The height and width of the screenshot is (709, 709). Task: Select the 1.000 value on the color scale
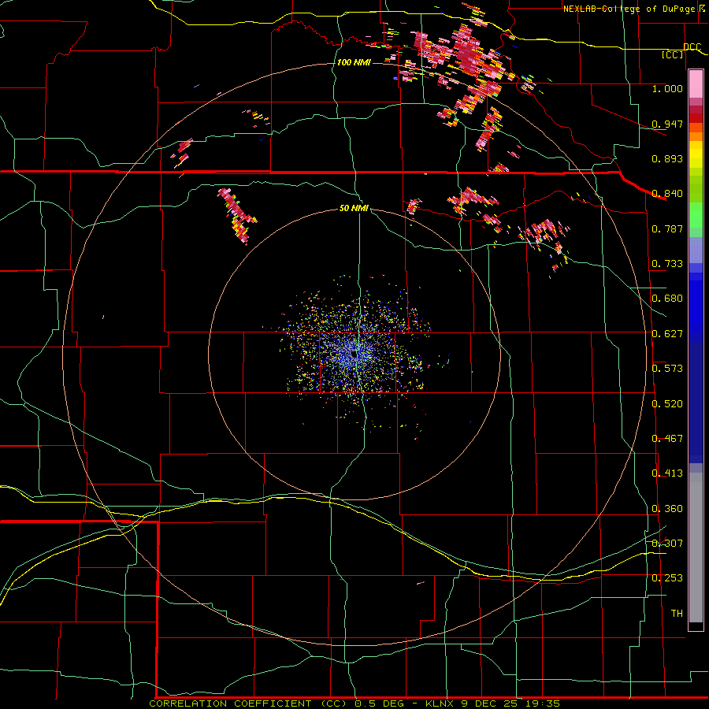667,88
